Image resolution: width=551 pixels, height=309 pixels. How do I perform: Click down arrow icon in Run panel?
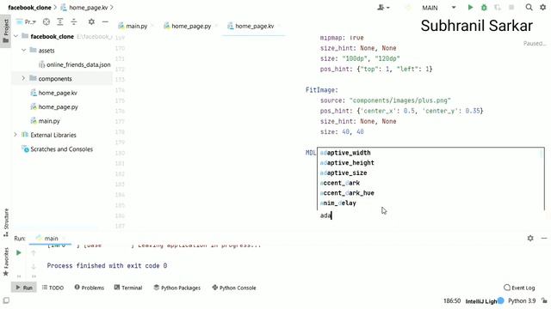34,267
